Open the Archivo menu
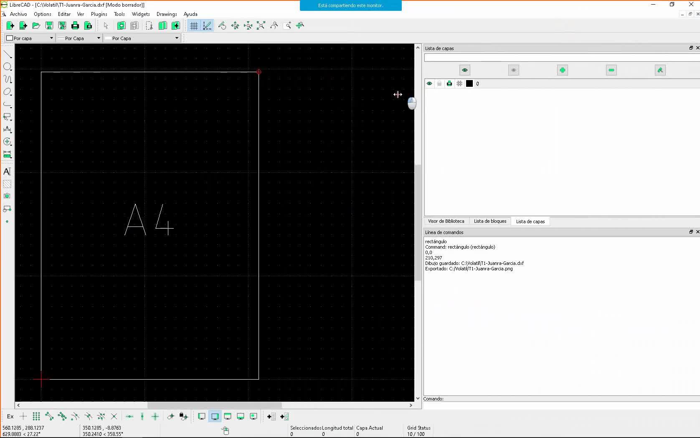Viewport: 700px width, 438px height. [x=18, y=14]
